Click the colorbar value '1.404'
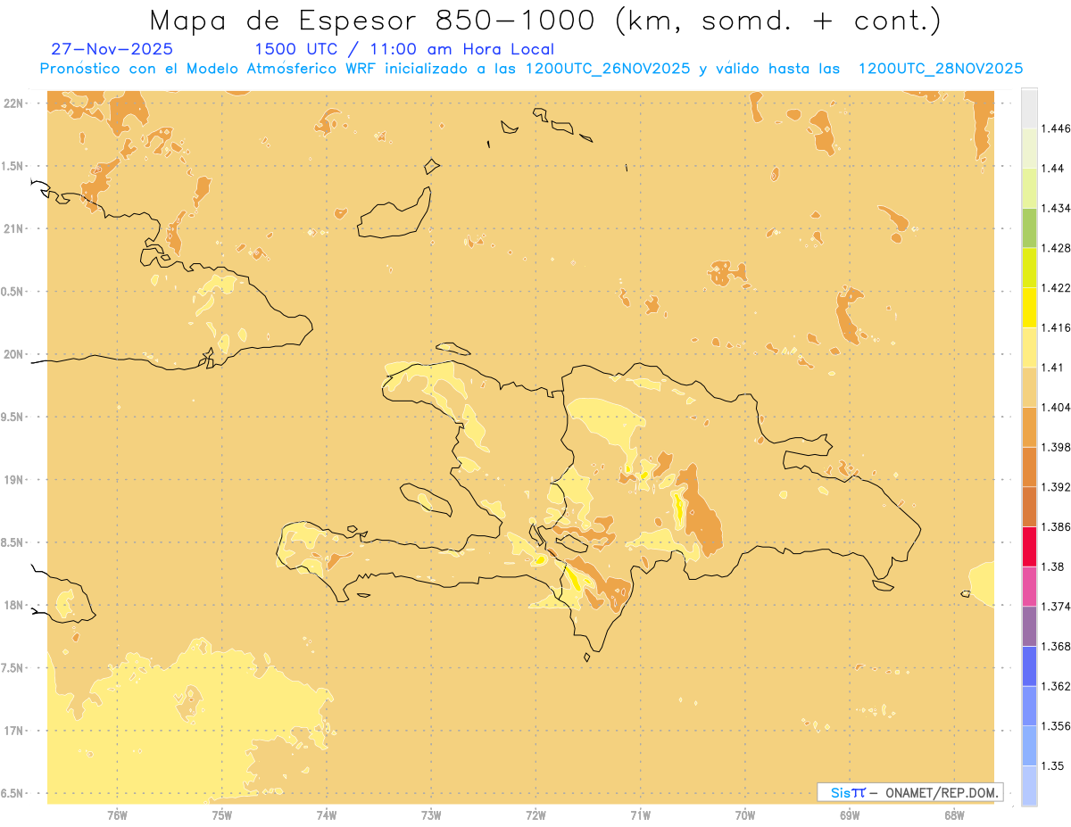Viewport: 1071px width, 827px height. click(x=1056, y=407)
